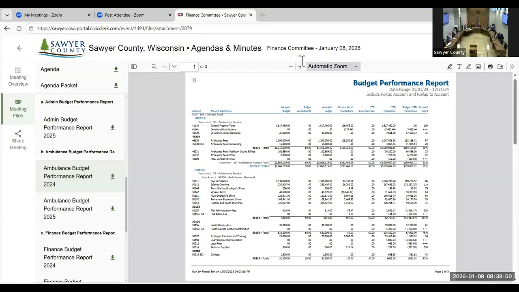Click heading 'c. Finance Budget Performance Repor...'
This screenshot has height=292, width=519.
(79, 233)
